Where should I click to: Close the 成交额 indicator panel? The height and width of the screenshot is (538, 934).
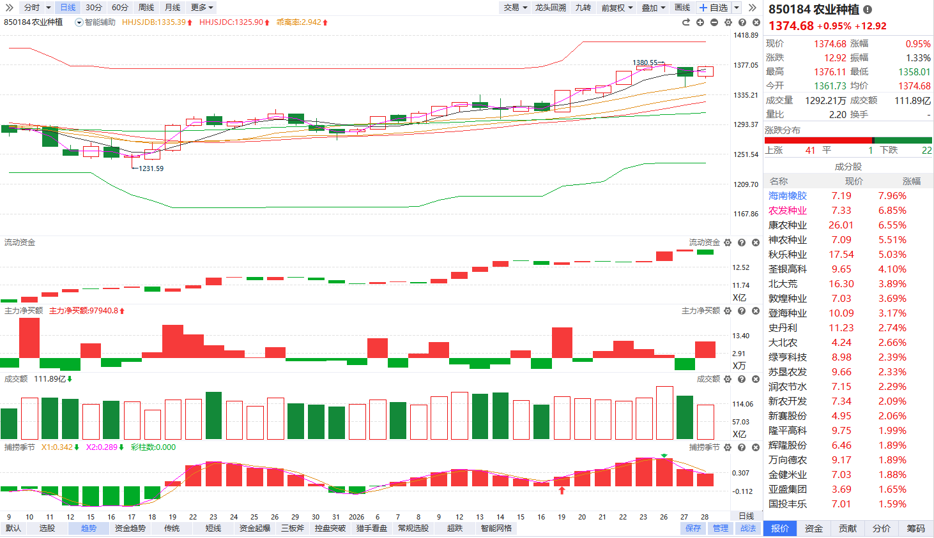point(756,379)
